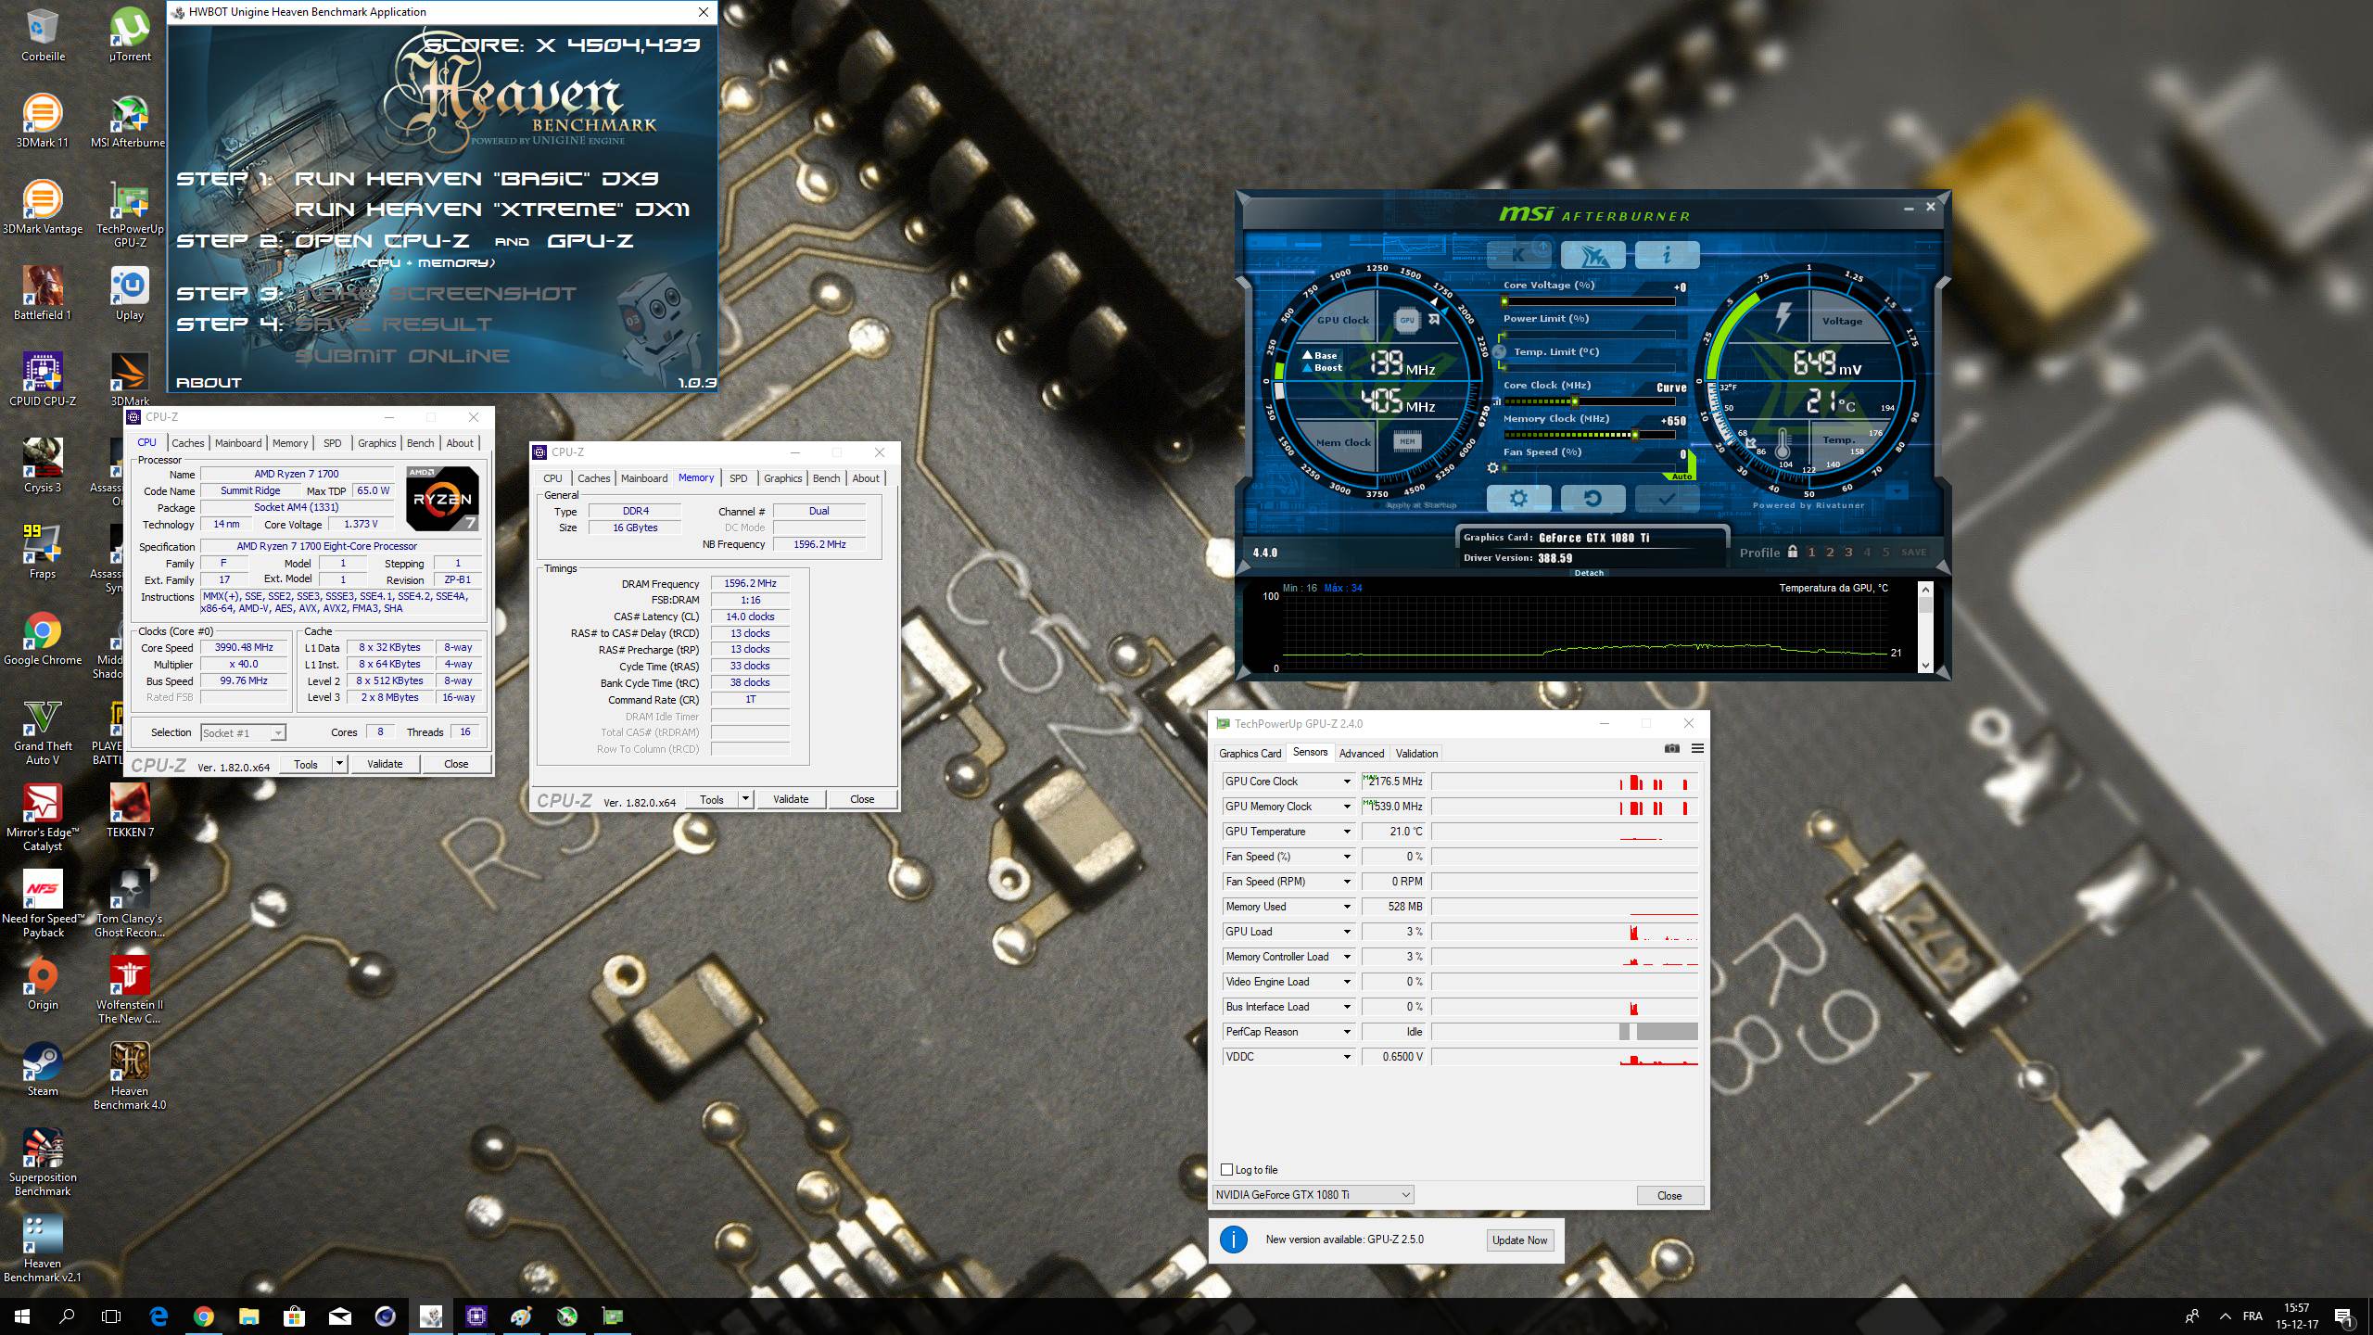Open Superposition Benchmark desktop icon

43,1163
